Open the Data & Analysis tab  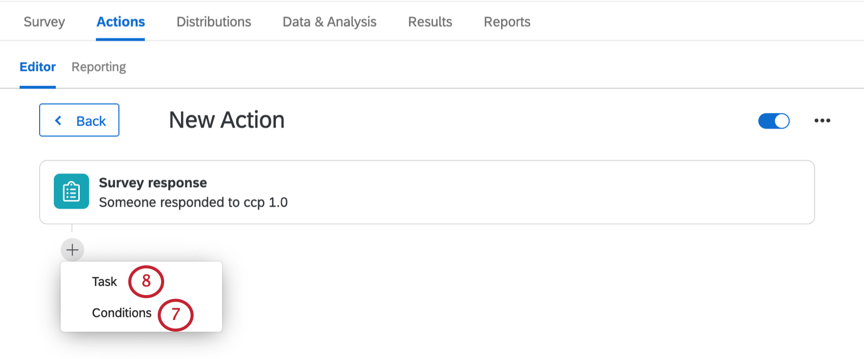(329, 22)
